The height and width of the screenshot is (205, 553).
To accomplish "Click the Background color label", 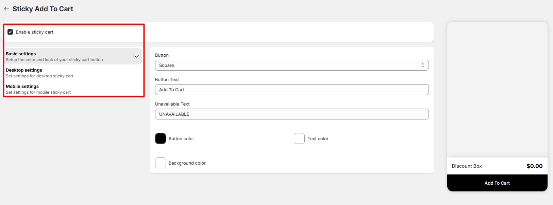I will click(x=187, y=163).
